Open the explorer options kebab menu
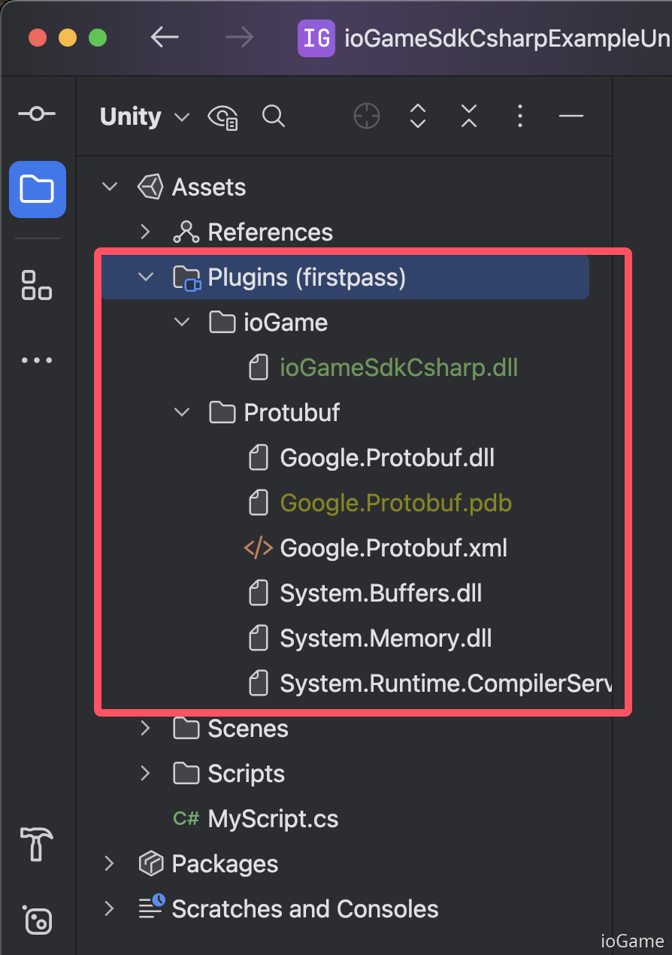This screenshot has width=672, height=955. click(x=519, y=116)
